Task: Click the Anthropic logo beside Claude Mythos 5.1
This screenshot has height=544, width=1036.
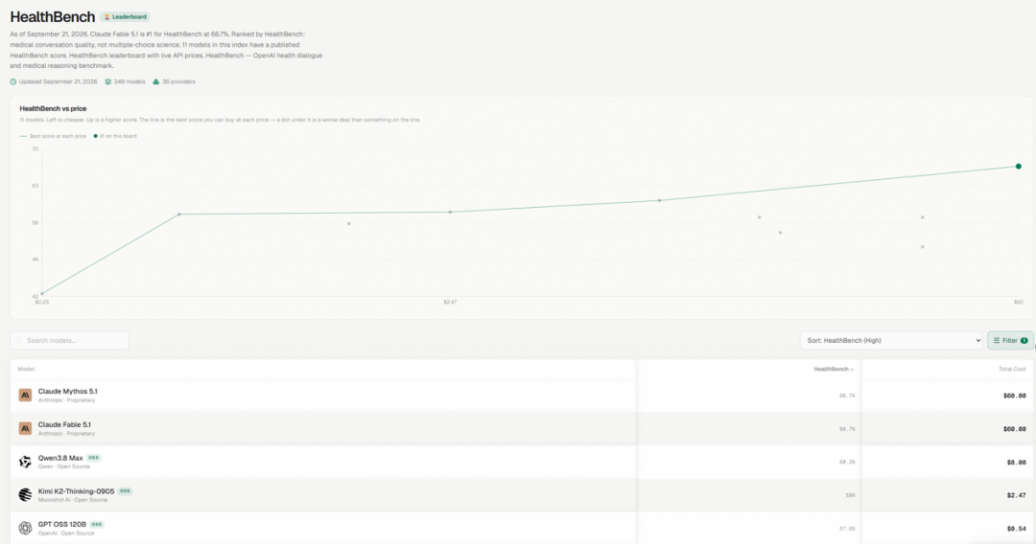Action: [x=25, y=395]
